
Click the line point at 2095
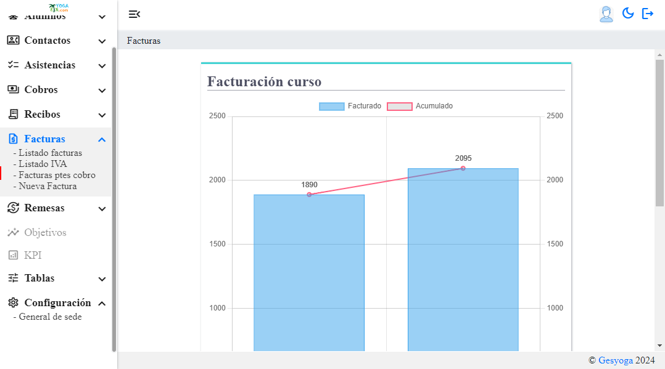pyautogui.click(x=463, y=168)
